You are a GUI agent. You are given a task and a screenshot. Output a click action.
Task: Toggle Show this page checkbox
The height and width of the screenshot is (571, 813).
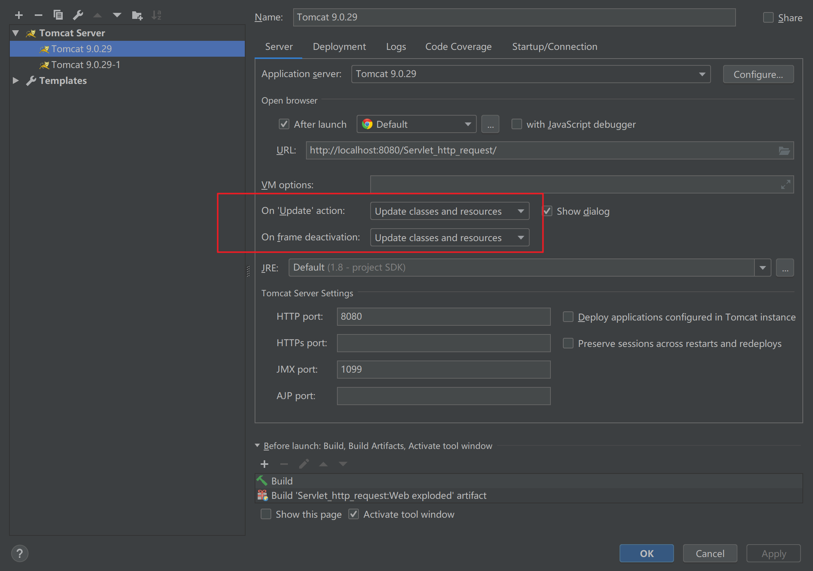click(x=266, y=514)
